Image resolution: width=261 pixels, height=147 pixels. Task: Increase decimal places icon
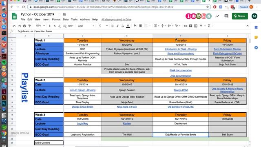(65, 26)
